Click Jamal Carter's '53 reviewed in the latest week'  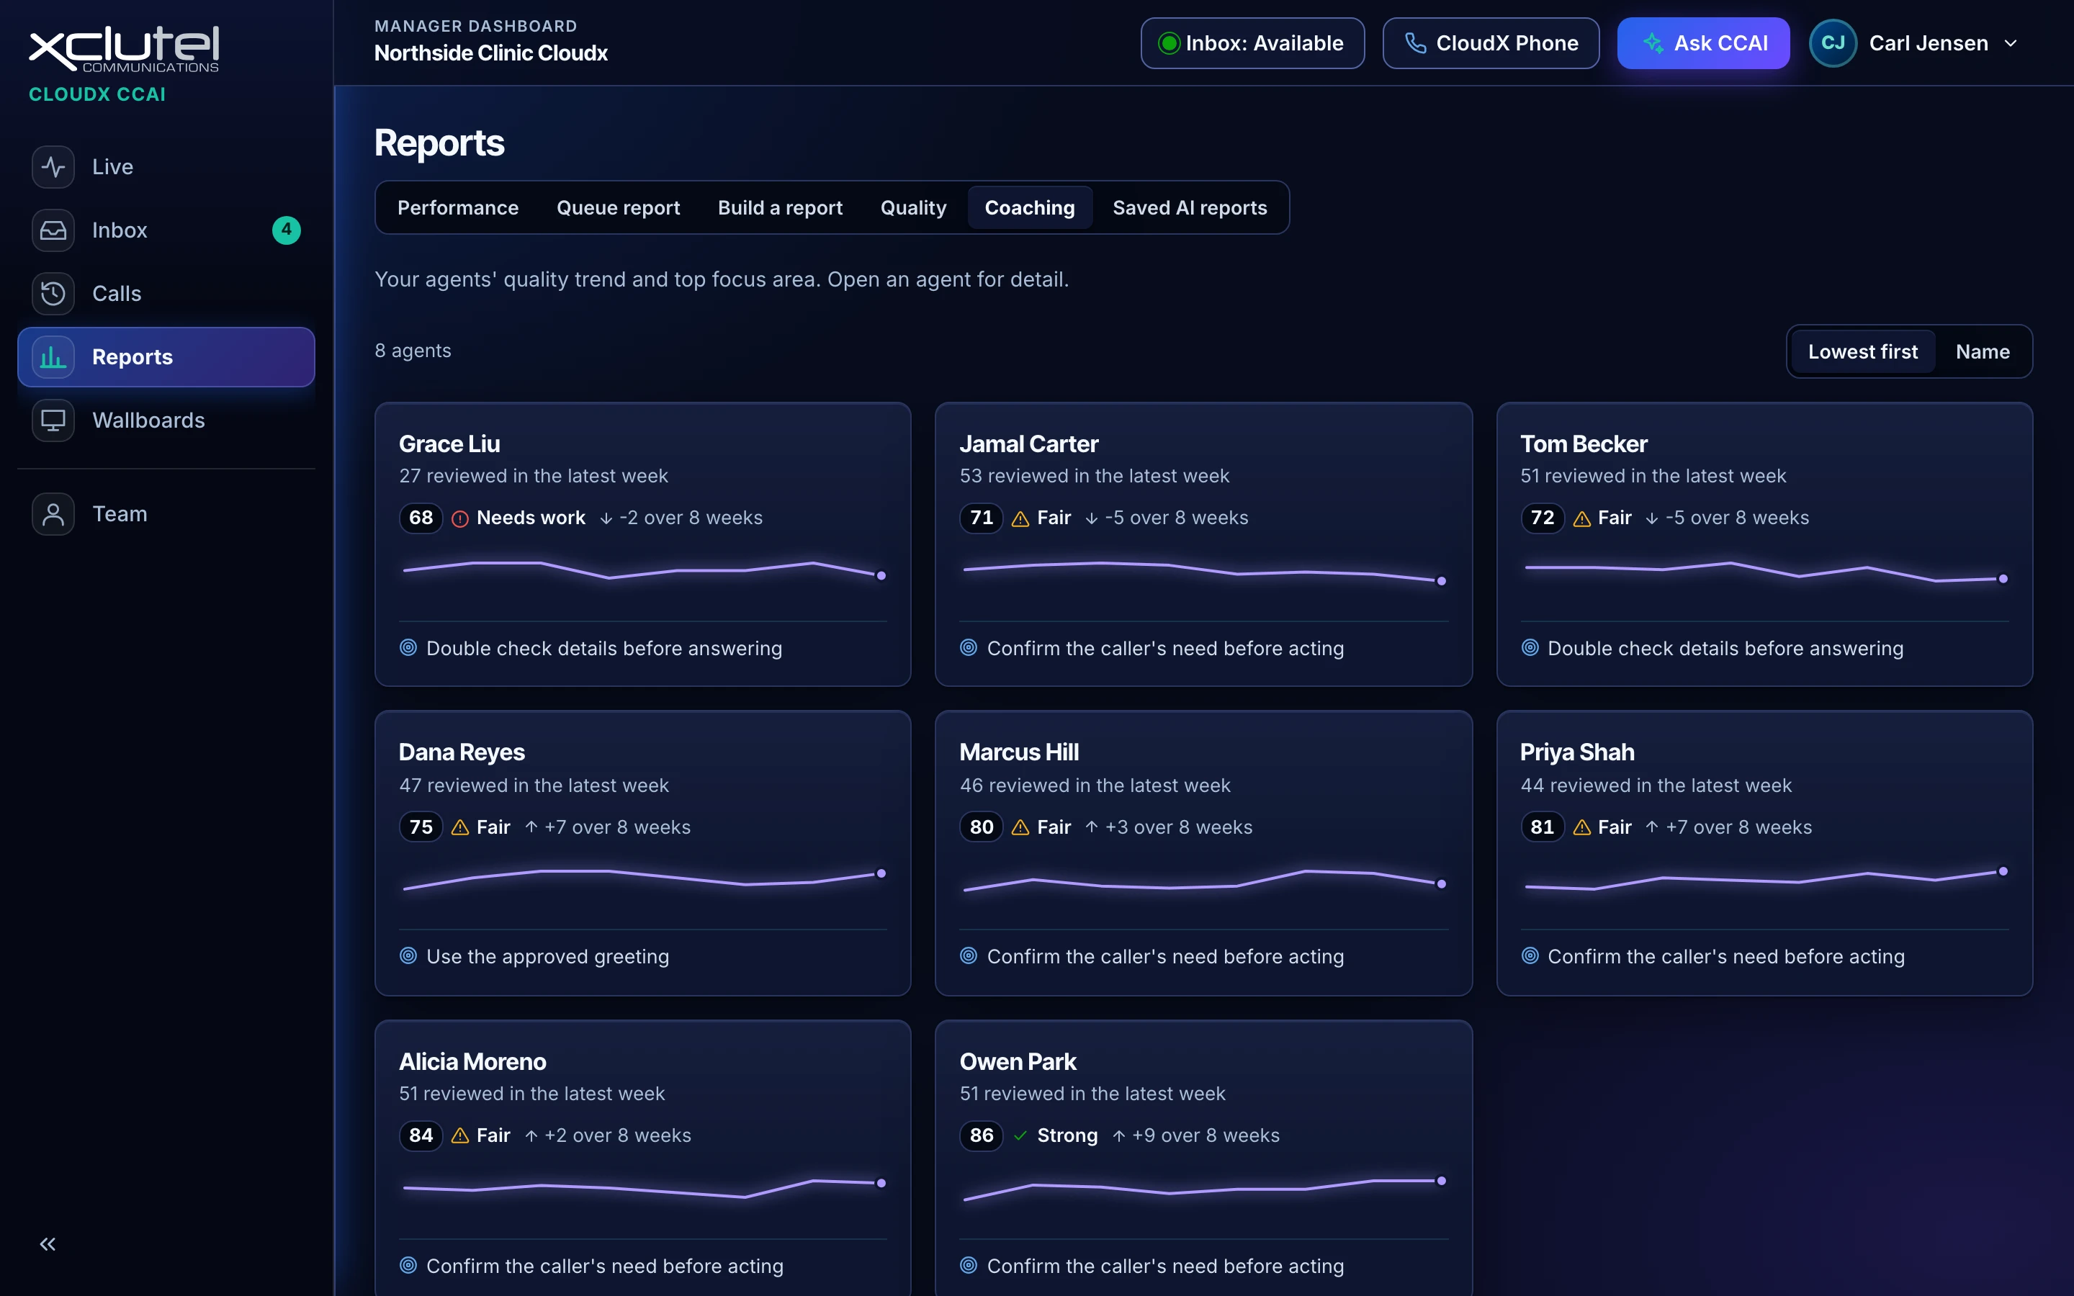coord(1095,476)
